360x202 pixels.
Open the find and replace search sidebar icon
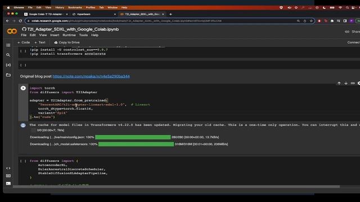(x=8, y=55)
